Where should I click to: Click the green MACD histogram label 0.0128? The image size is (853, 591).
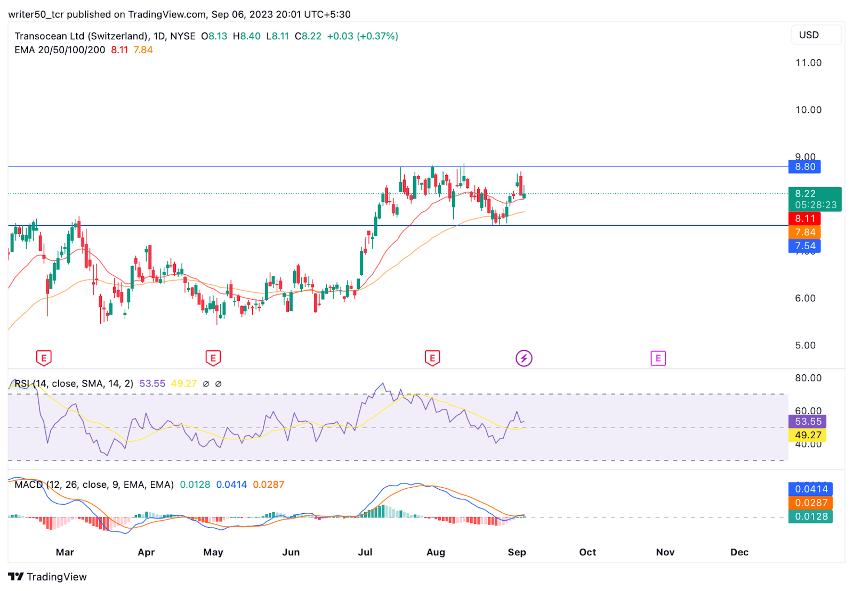click(810, 516)
